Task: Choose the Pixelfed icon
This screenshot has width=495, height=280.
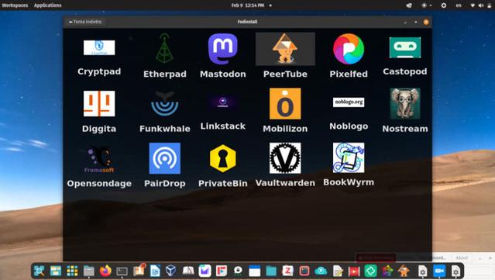Action: (x=349, y=49)
